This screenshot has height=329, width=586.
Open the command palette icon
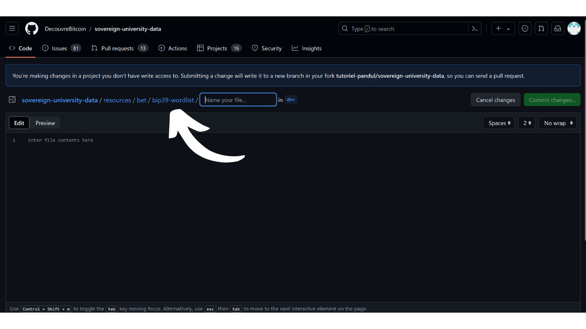pyautogui.click(x=475, y=28)
